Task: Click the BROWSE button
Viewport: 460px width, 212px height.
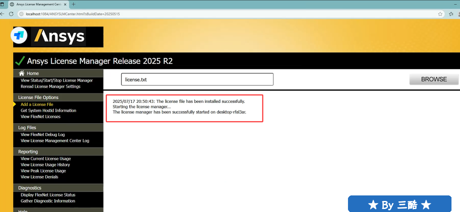Action: coord(434,79)
